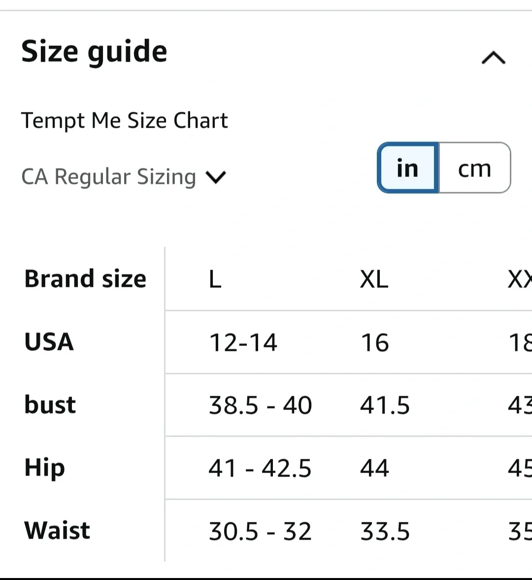Click the bust 38.5 - 40 cell
The width and height of the screenshot is (532, 580).
(x=260, y=406)
